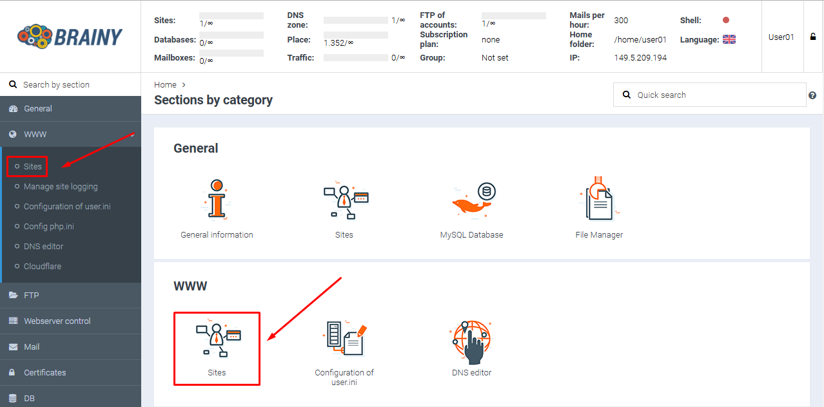Click the Home breadcrumb link
The height and width of the screenshot is (407, 824).
[165, 84]
